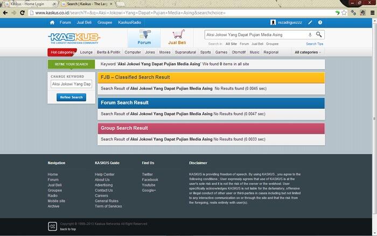The height and width of the screenshot is (236, 377).
Task: Open the Chrome menu hamburger icon
Action: 372,13
